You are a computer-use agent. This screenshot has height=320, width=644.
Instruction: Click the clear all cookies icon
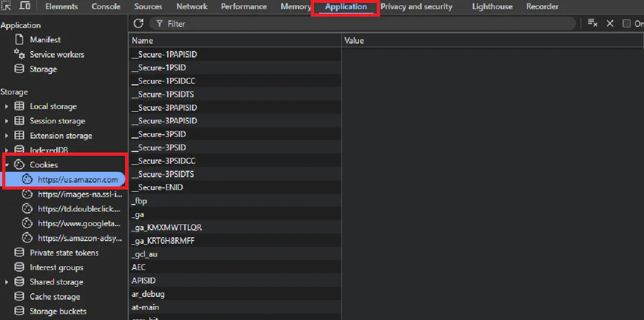(592, 23)
